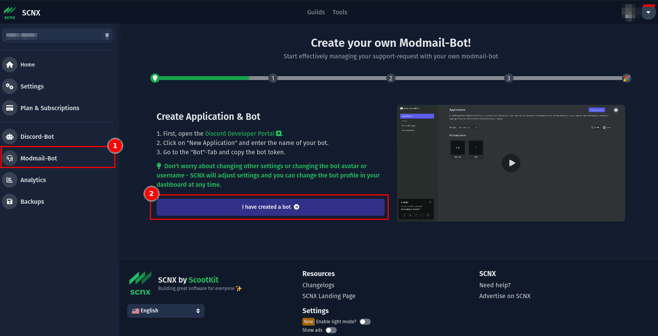Open the Changelogs footer link
The height and width of the screenshot is (336, 658).
point(318,285)
